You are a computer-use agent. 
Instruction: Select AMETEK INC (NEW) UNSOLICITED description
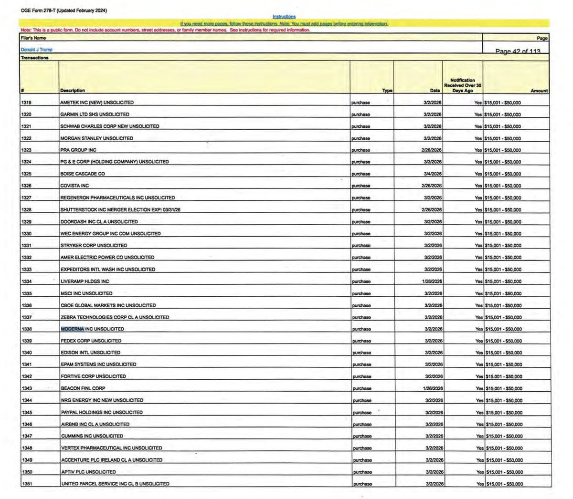97,103
